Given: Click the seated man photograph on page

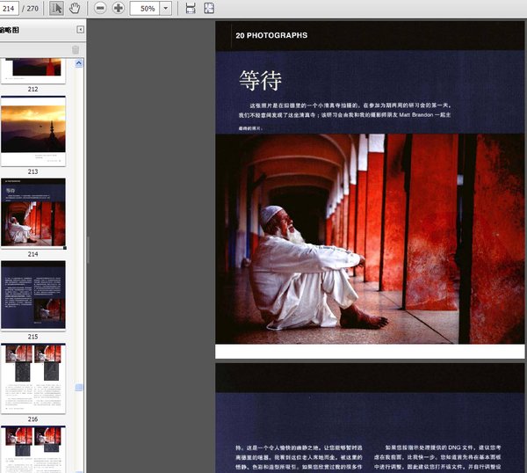Looking at the screenshot, I should coord(370,239).
